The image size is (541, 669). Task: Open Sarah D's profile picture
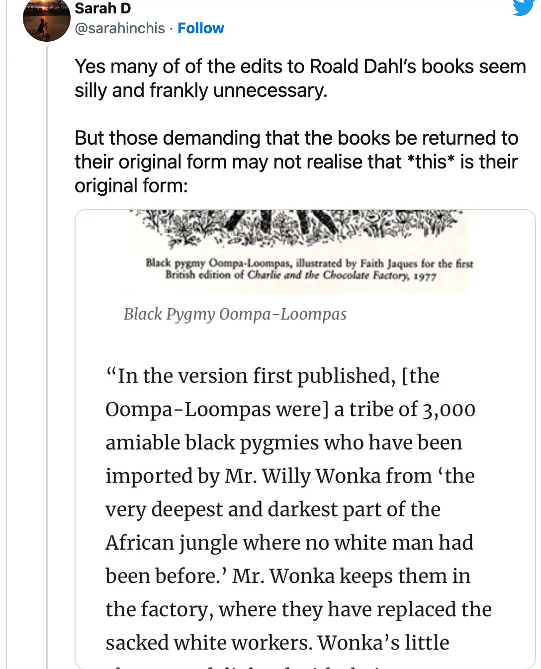[x=46, y=20]
